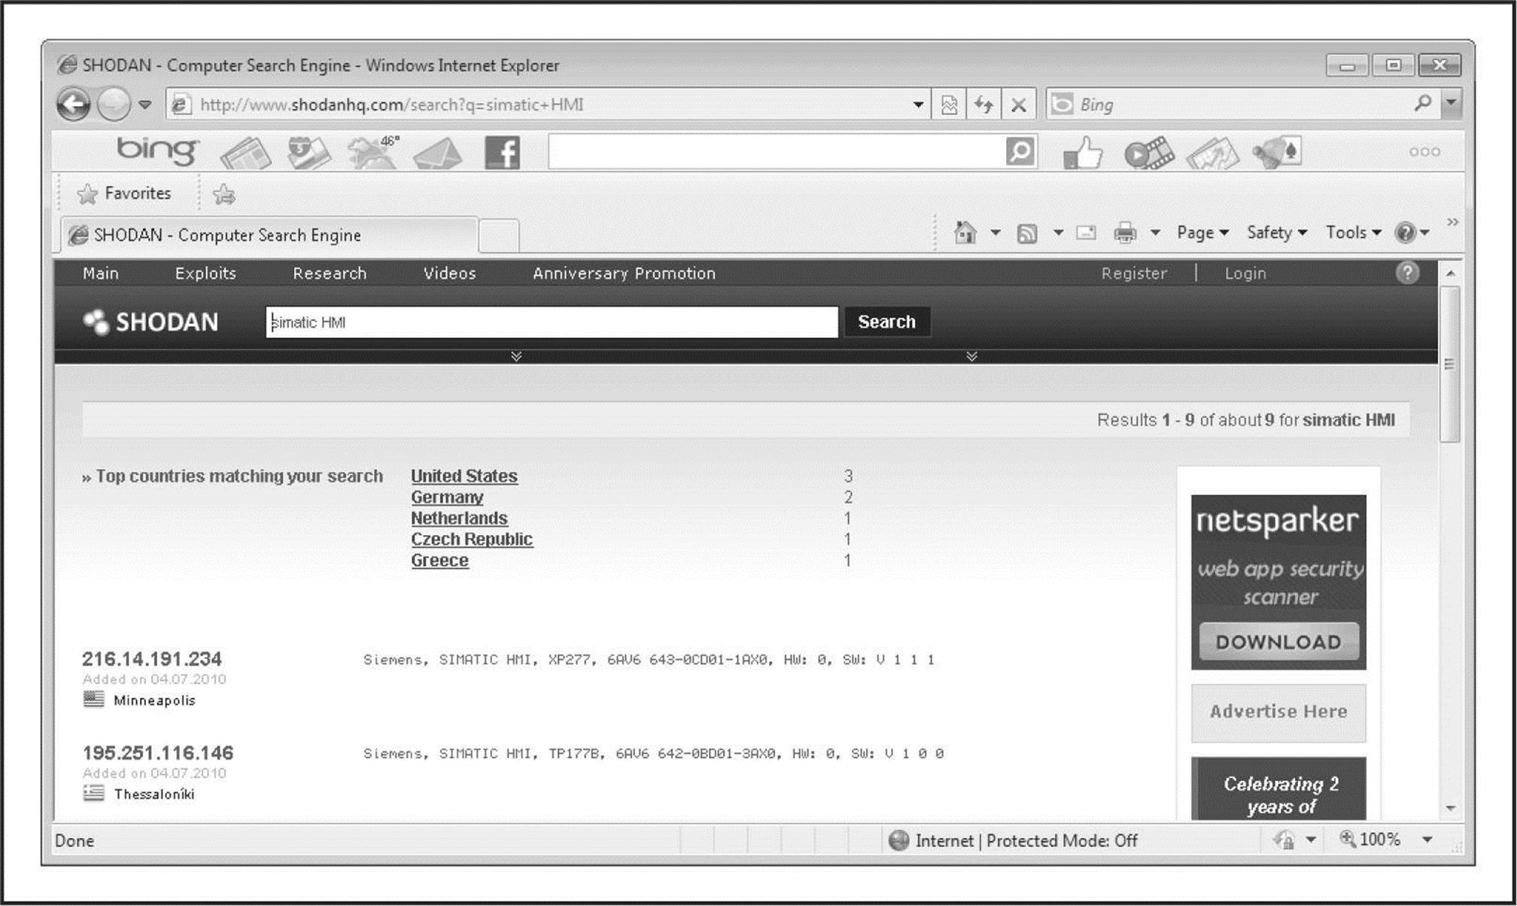Filter results by United States
The height and width of the screenshot is (906, 1517).
(464, 476)
